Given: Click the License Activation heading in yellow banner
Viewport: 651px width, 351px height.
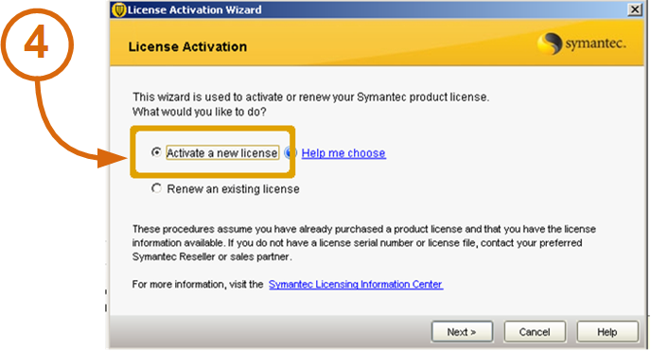Looking at the screenshot, I should pyautogui.click(x=187, y=47).
